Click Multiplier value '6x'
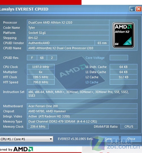The width and height of the screenshot is (142, 153). pyautogui.click(x=41, y=72)
